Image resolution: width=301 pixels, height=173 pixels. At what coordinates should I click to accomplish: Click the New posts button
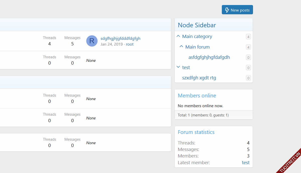(237, 10)
